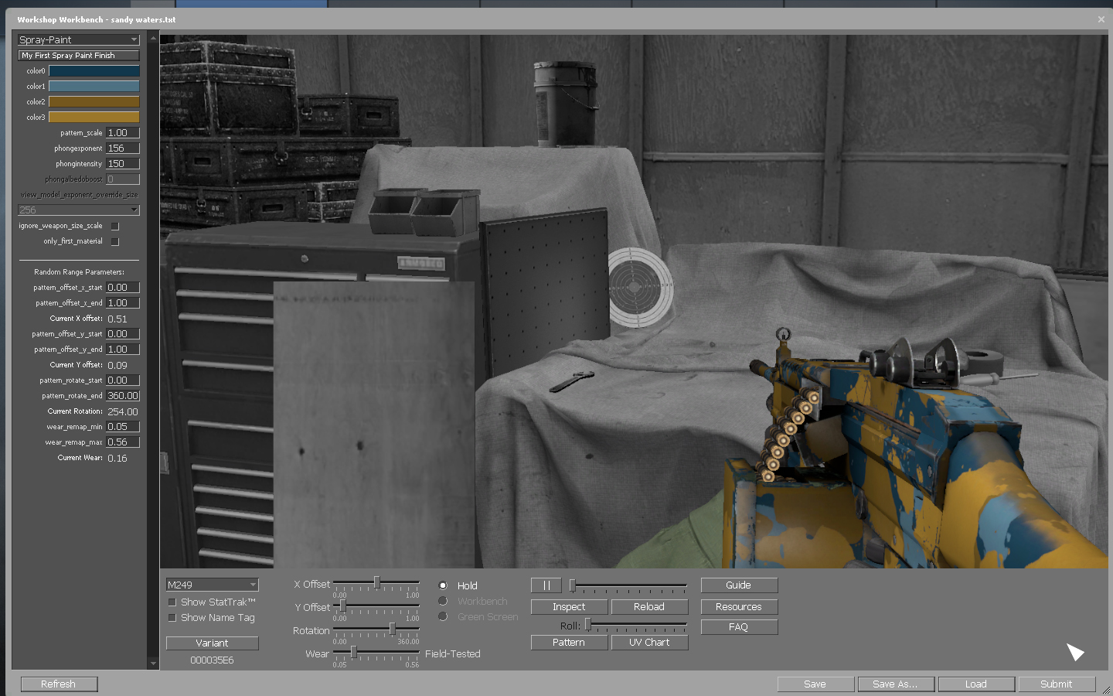This screenshot has width=1113, height=696.
Task: Click the Current Y offset value 0.09
Action: [x=117, y=366]
